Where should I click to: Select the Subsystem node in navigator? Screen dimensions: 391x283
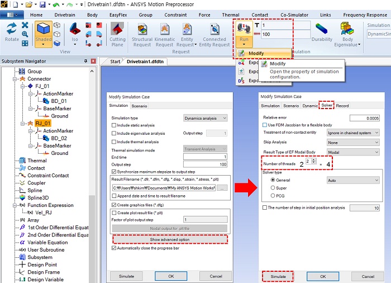(40, 257)
